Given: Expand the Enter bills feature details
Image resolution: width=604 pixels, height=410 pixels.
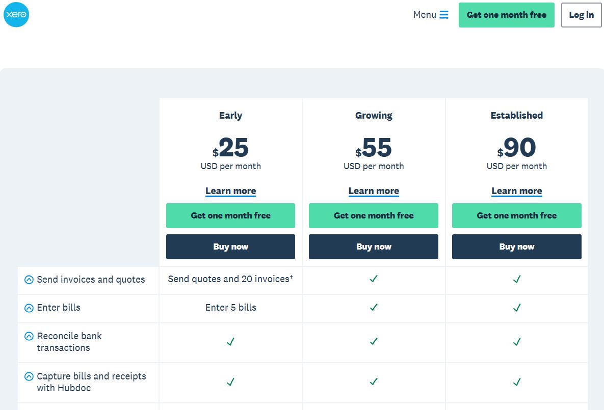Looking at the screenshot, I should tap(29, 308).
